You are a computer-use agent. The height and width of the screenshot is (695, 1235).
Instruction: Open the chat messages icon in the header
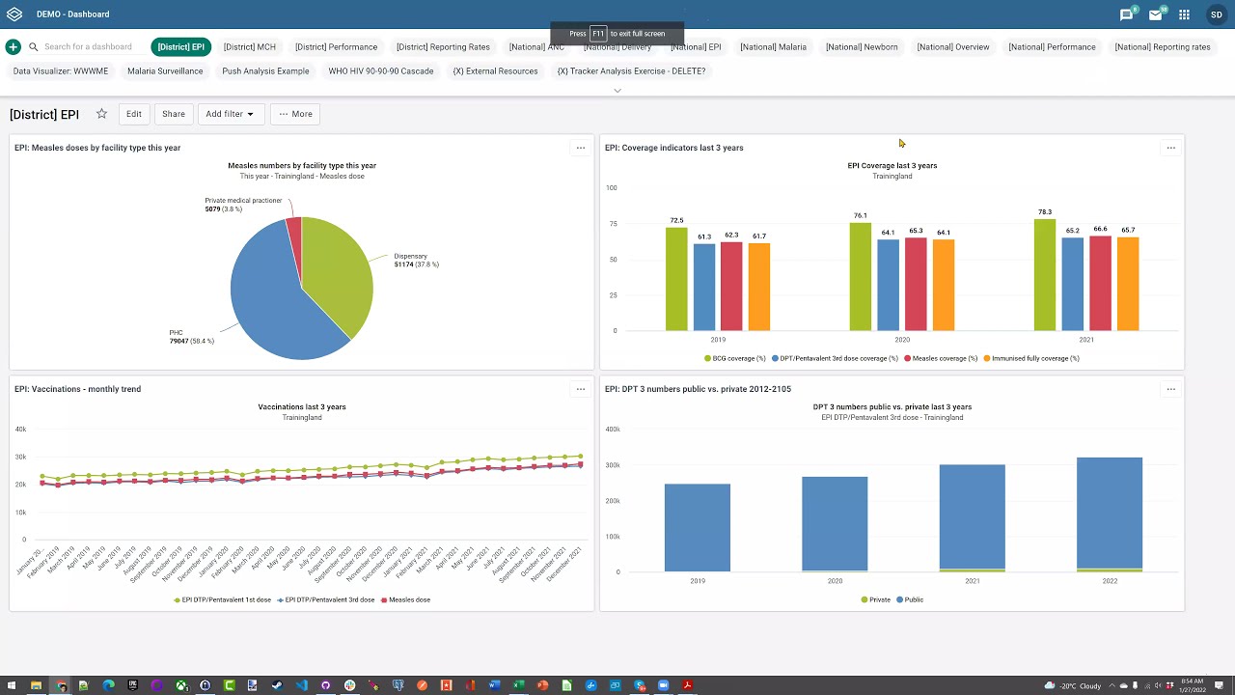point(1126,14)
